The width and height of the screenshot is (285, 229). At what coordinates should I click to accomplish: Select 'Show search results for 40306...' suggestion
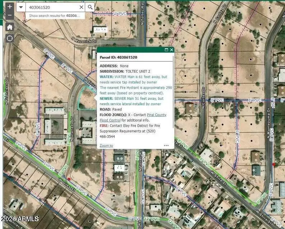[x=55, y=16]
